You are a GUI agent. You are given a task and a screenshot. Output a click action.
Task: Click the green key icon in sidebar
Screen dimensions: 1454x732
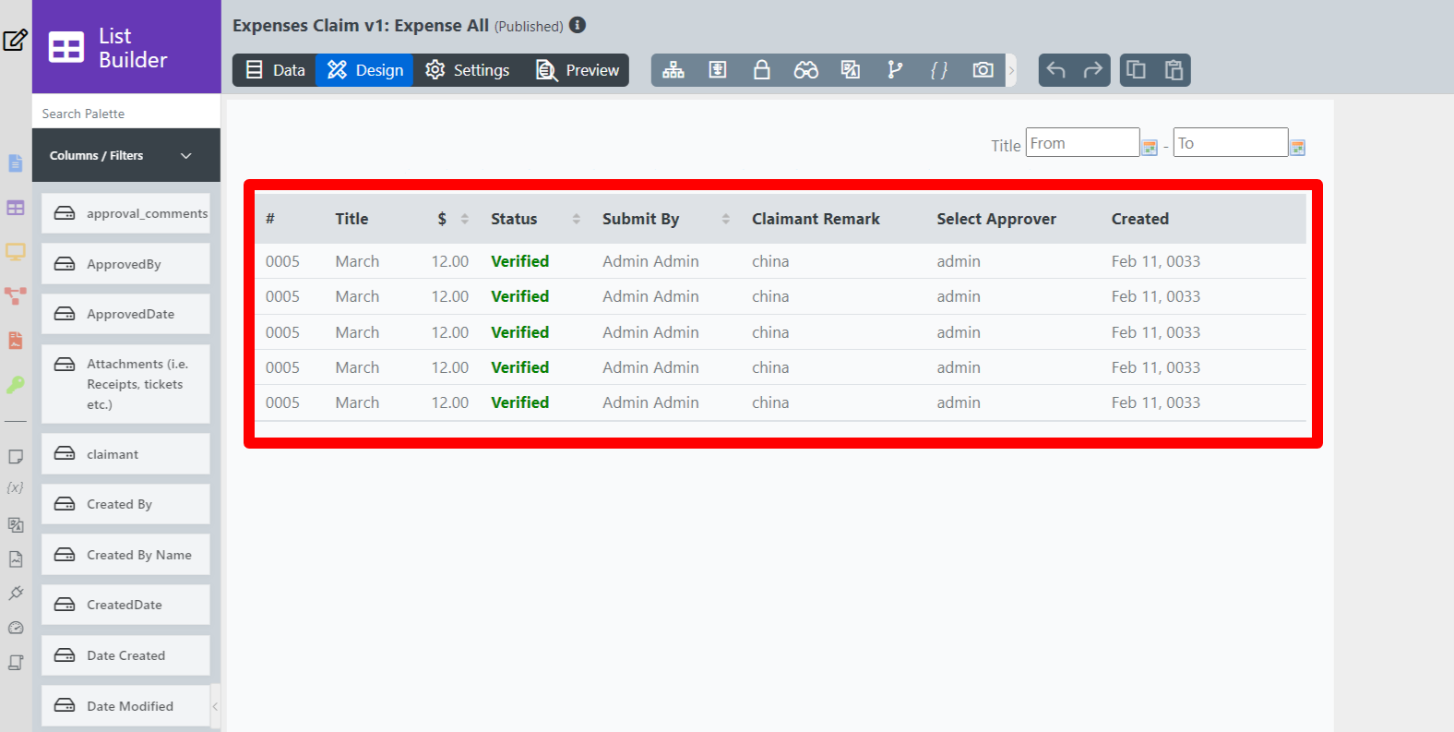(x=16, y=385)
